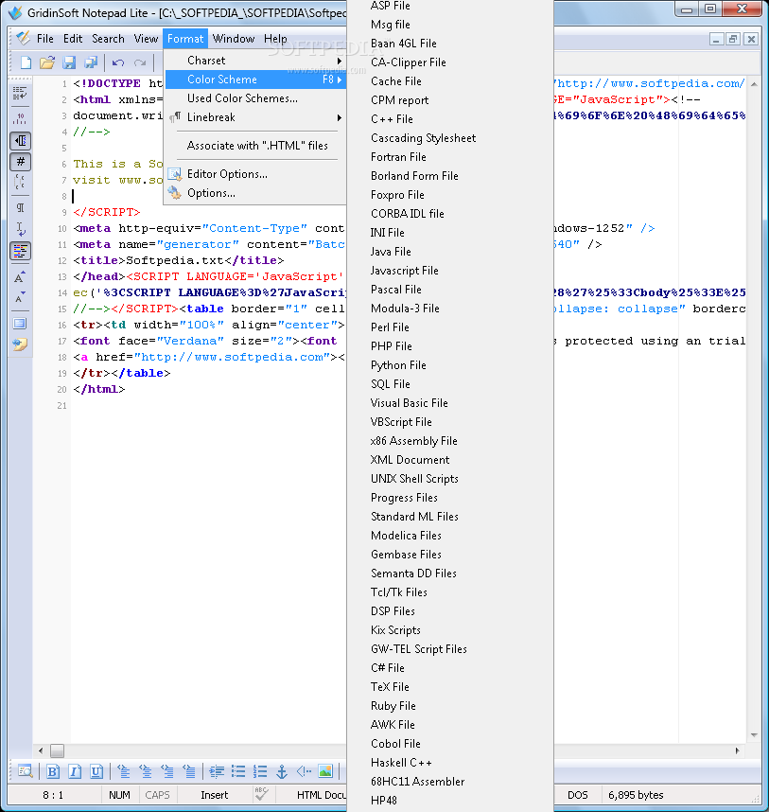Click the align right tag icon

pos(167,771)
